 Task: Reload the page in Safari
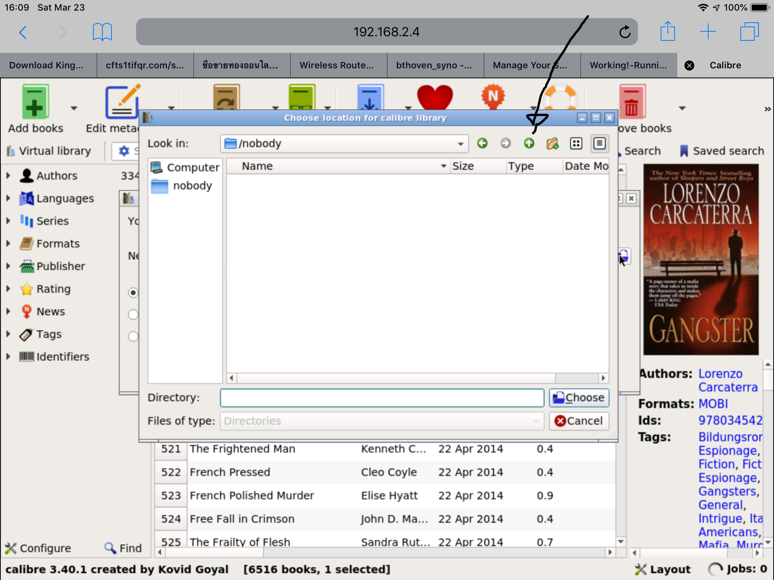(625, 32)
